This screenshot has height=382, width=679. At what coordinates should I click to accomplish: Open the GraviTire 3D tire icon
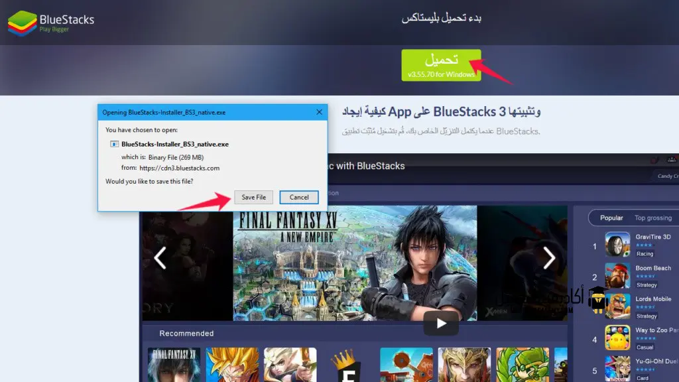coord(617,245)
